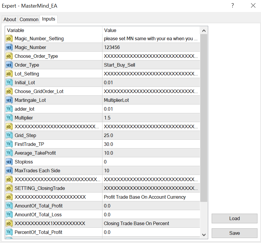
Task: Click the scroll down arrow
Action: (x=204, y=234)
